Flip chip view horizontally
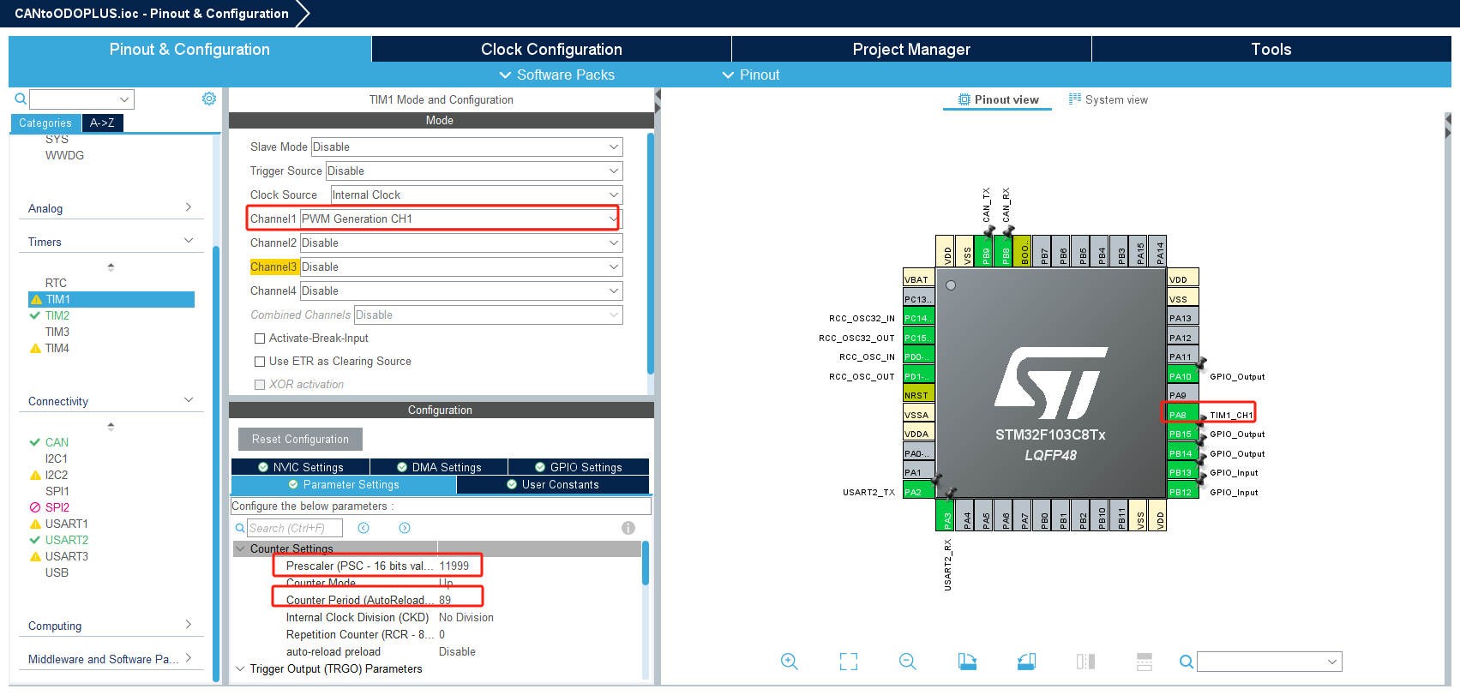Screen dimensions: 1460x695 (1085, 662)
